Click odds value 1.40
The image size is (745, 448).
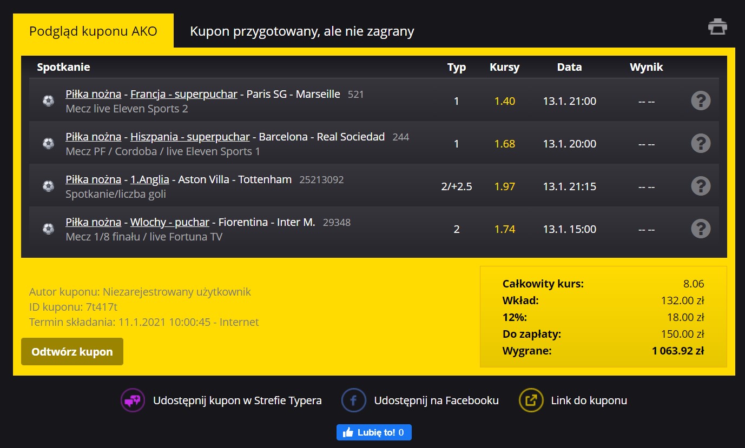[505, 101]
